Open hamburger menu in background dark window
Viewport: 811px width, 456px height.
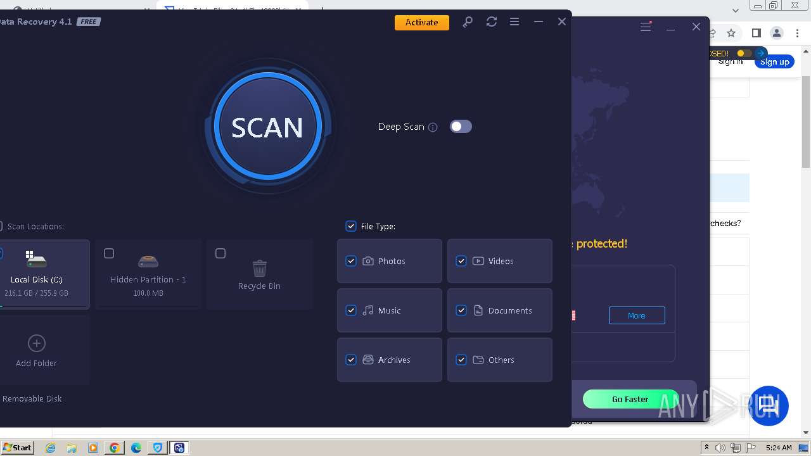coord(646,27)
